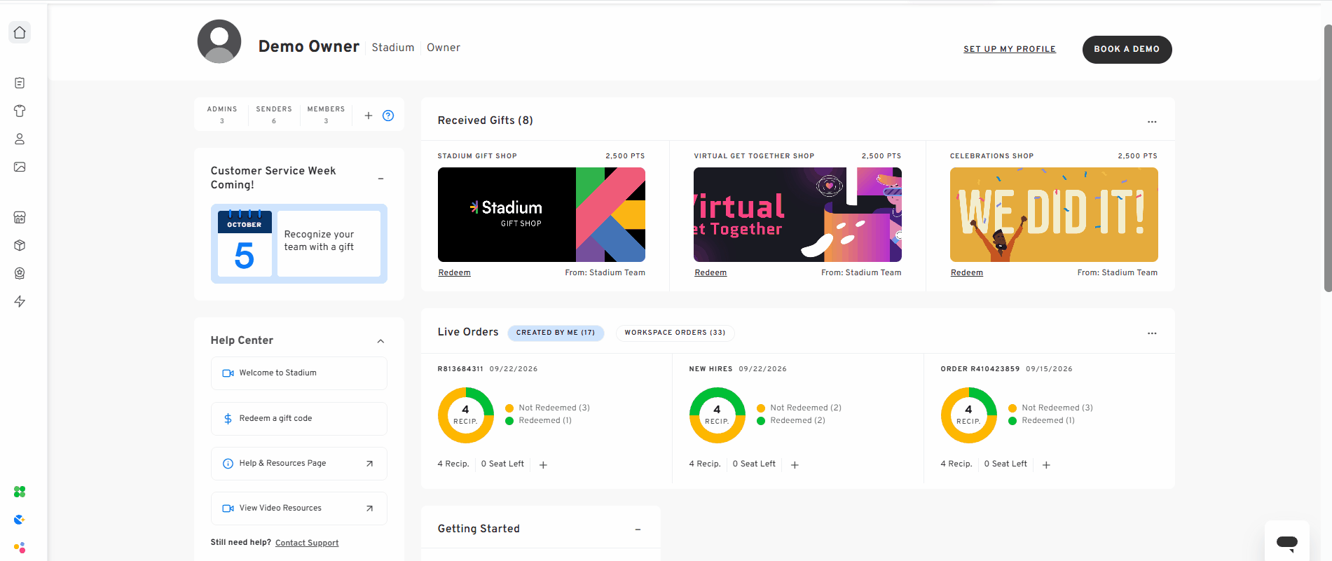This screenshot has width=1332, height=561.
Task: Open Redeem a gift code option
Action: point(299,418)
